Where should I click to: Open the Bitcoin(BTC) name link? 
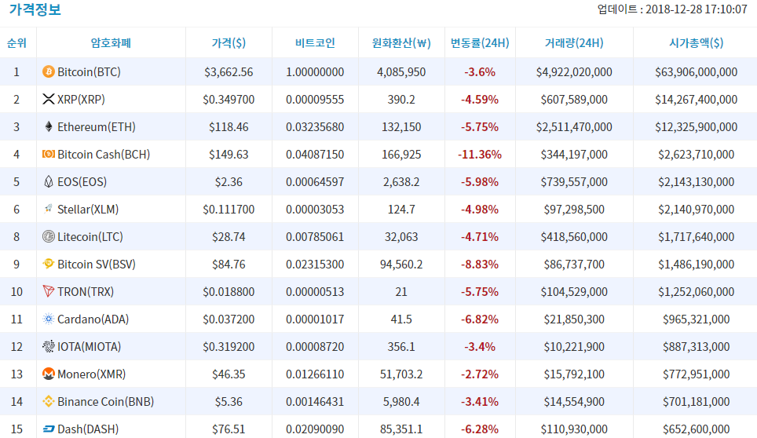coord(89,72)
